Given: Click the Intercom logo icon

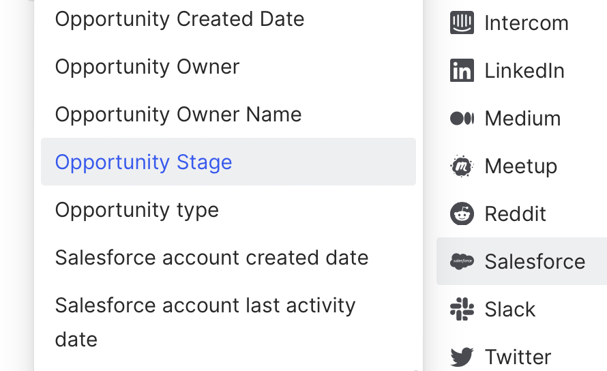Looking at the screenshot, I should tap(462, 23).
